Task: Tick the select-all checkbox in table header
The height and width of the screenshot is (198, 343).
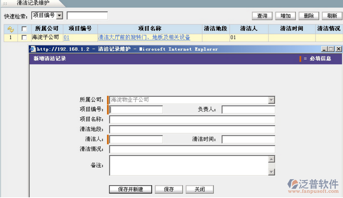Action: click(x=24, y=29)
